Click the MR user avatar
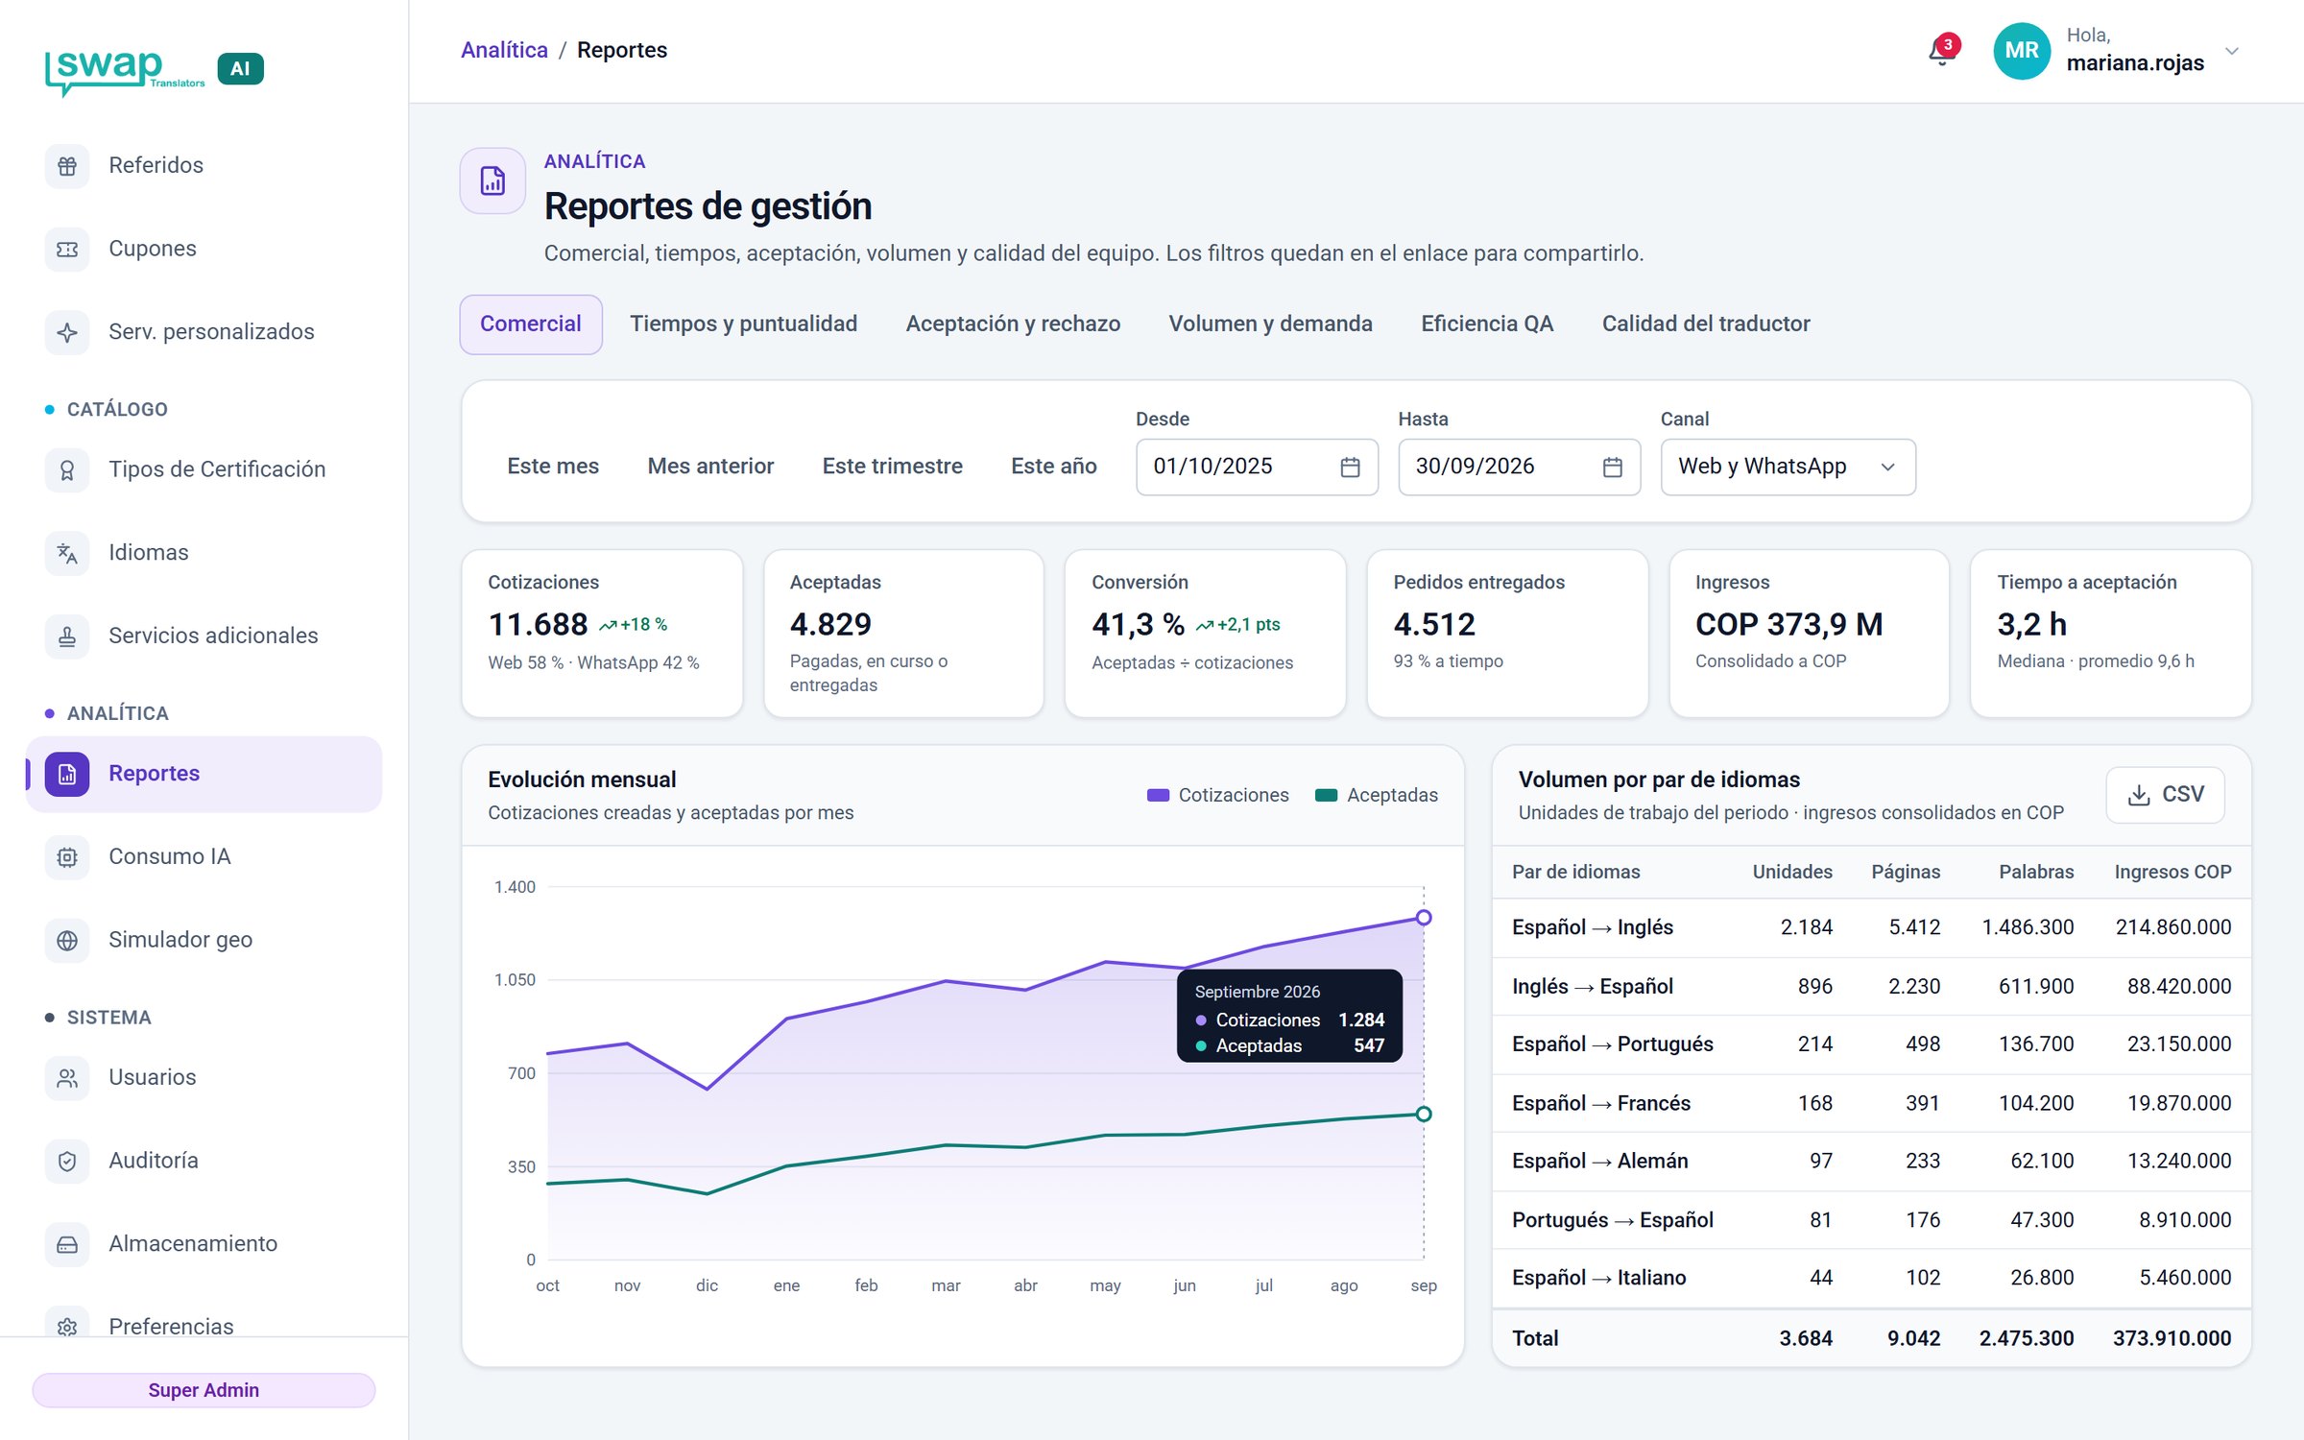This screenshot has height=1440, width=2304. pyautogui.click(x=2021, y=51)
